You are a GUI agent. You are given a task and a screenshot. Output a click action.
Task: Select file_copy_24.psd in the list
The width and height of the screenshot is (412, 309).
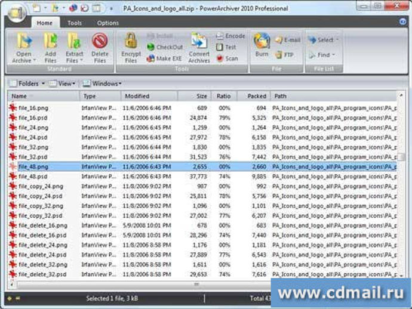click(41, 196)
